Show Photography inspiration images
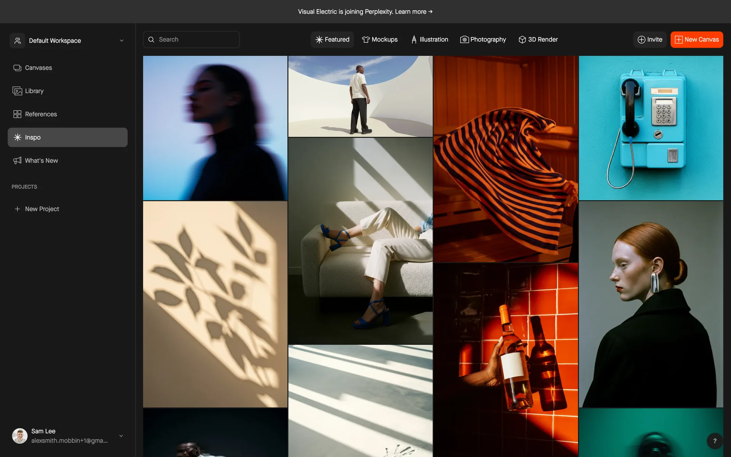Screen dimensions: 731x457 pyautogui.click(x=483, y=40)
